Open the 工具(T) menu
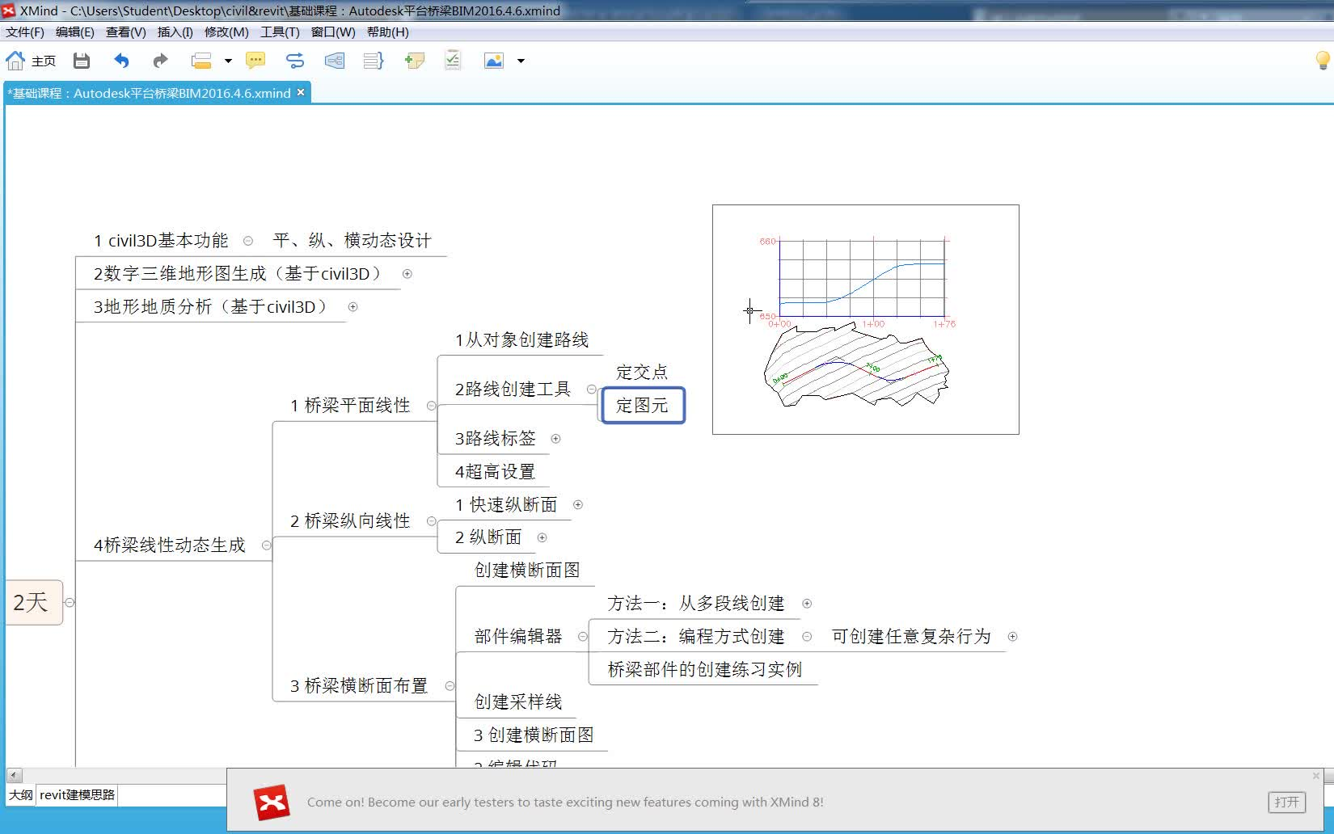The image size is (1334, 834). coord(280,32)
